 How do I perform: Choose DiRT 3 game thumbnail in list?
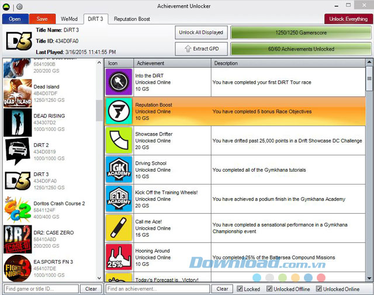tap(18, 181)
